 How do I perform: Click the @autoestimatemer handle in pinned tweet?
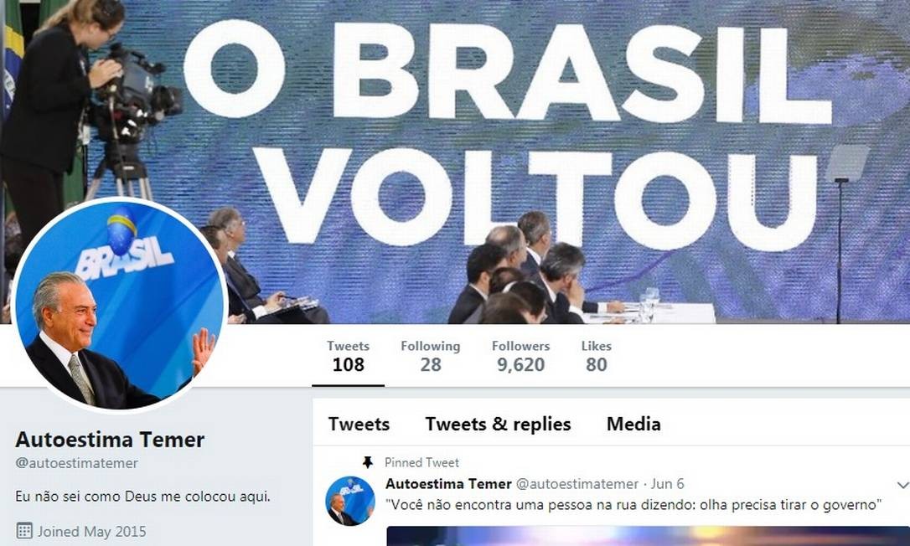[x=577, y=484]
